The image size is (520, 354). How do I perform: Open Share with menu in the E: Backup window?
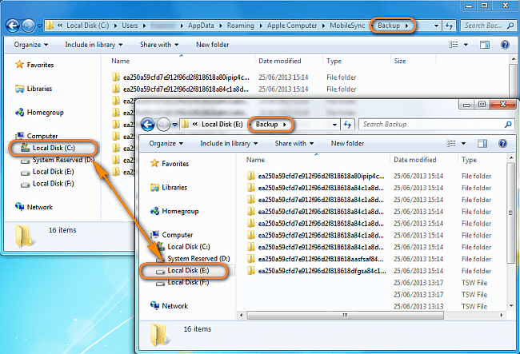click(294, 143)
